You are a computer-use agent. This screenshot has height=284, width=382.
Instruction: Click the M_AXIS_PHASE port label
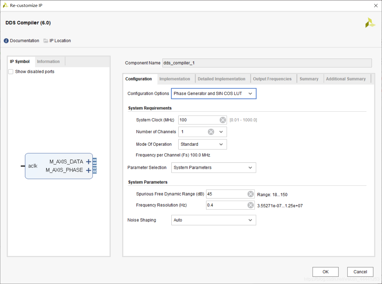coord(64,170)
